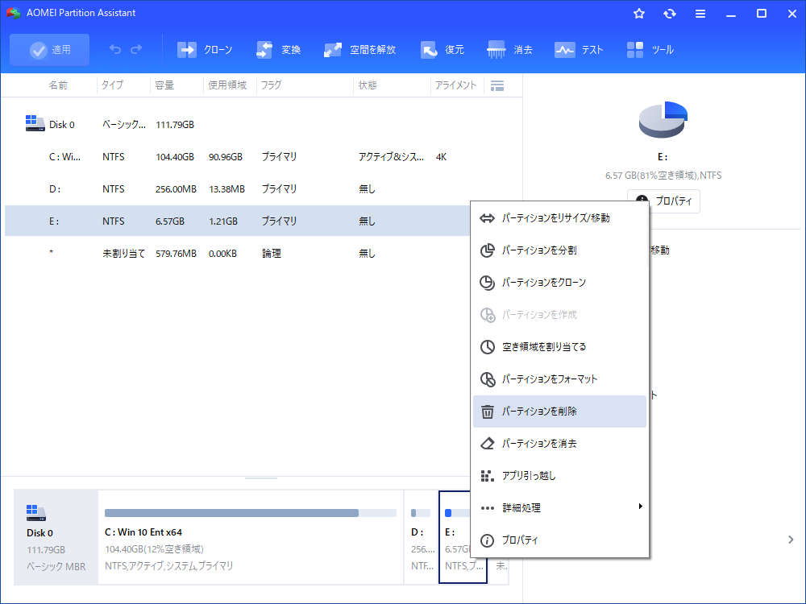Open the 変換 (Convert) tool
This screenshot has width=806, height=604.
coord(278,50)
